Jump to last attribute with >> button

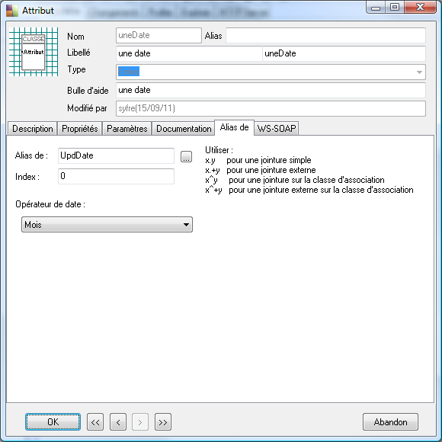[x=163, y=422]
